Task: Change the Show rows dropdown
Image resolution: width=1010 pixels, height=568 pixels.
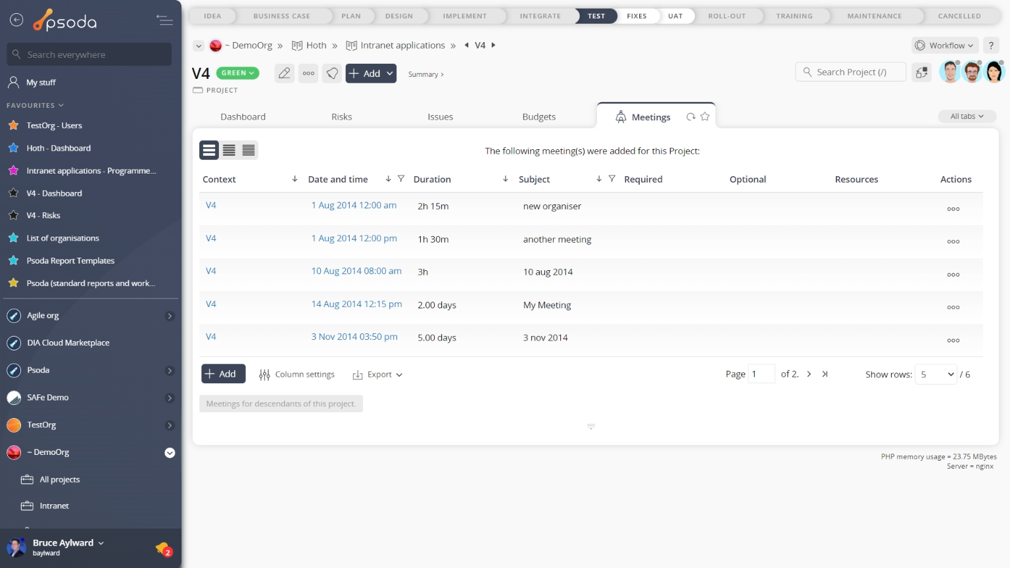Action: tap(936, 374)
